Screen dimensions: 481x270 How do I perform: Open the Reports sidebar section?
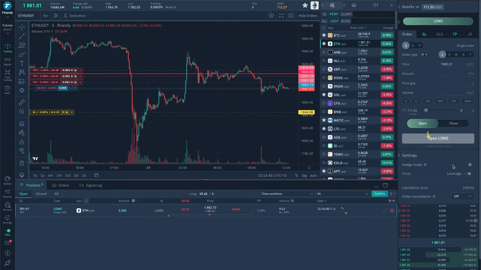point(8,194)
